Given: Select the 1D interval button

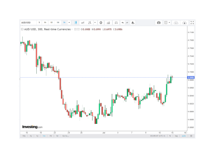Looking at the screenshot, I should click(x=52, y=23).
